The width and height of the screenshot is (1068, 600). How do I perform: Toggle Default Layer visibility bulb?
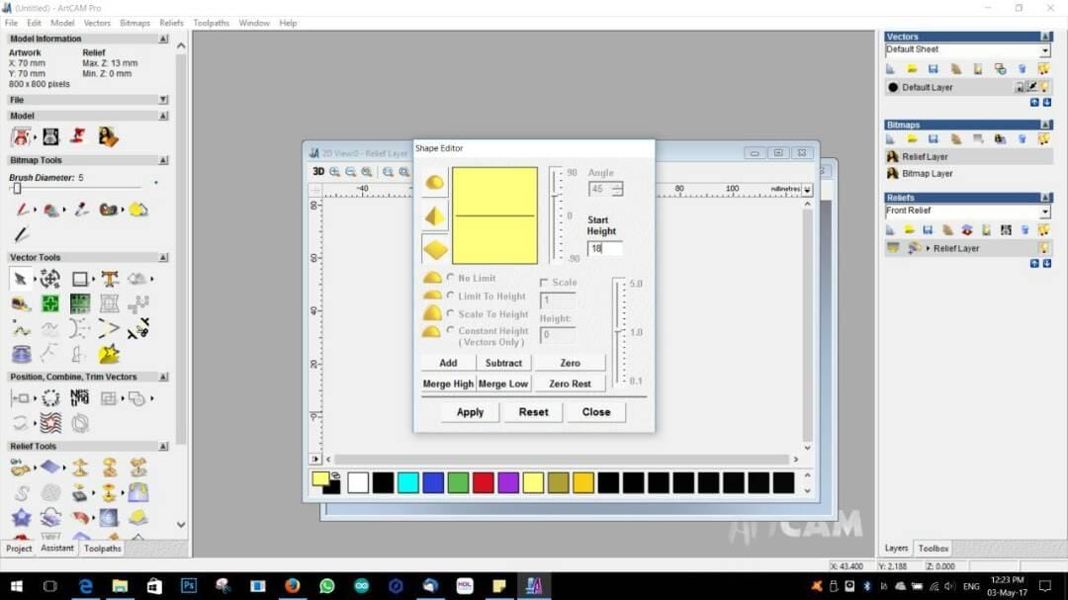1044,87
